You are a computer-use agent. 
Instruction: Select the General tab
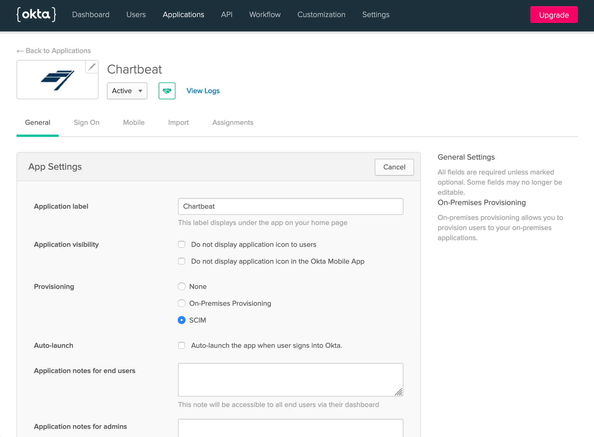click(38, 123)
